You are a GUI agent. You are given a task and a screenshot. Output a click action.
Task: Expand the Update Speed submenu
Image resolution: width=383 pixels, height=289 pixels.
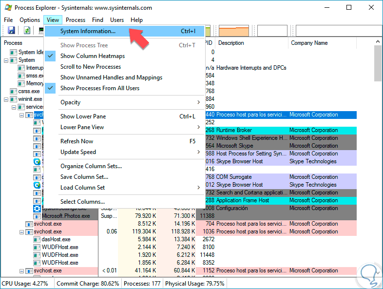click(124, 152)
